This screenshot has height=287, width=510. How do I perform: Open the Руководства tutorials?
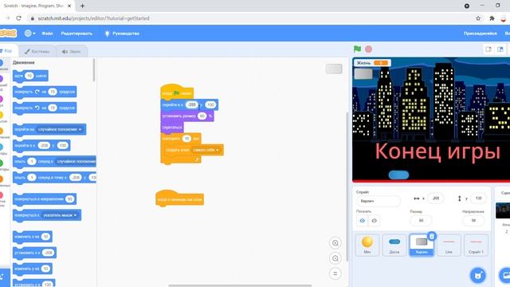click(x=126, y=33)
